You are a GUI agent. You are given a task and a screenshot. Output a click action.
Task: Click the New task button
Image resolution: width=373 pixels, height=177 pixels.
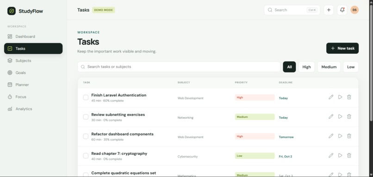point(342,48)
